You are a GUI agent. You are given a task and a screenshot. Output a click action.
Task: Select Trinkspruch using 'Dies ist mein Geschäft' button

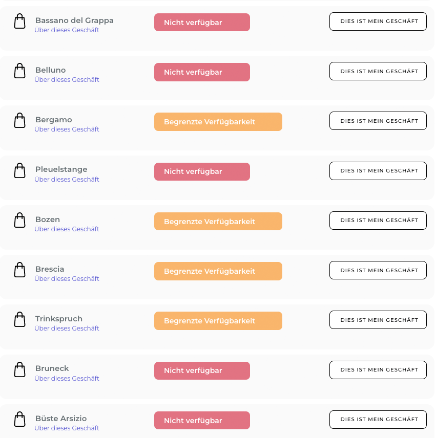pyautogui.click(x=378, y=320)
